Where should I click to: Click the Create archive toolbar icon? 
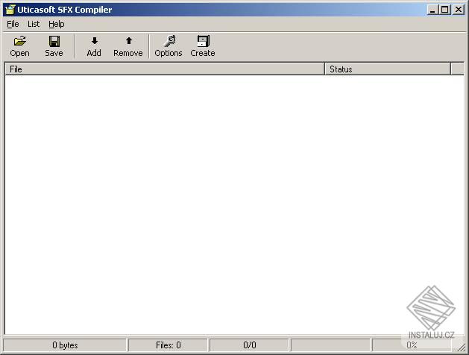pos(204,41)
